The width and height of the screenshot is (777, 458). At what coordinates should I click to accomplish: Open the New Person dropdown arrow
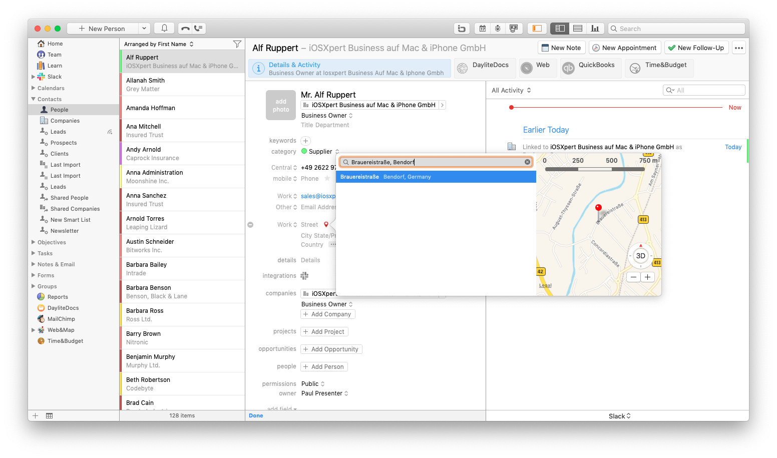pos(144,29)
